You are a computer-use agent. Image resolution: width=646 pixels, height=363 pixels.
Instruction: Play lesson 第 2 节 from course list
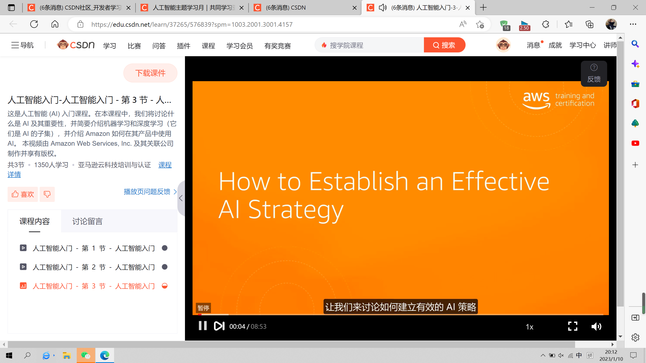(93, 267)
